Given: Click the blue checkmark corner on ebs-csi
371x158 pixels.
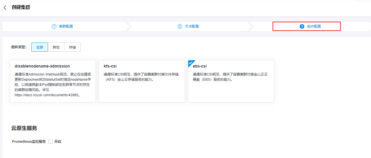Looking at the screenshot, I should (191, 63).
